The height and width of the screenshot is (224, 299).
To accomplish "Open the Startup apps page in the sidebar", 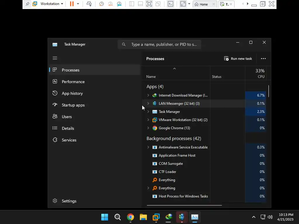I will [95, 105].
